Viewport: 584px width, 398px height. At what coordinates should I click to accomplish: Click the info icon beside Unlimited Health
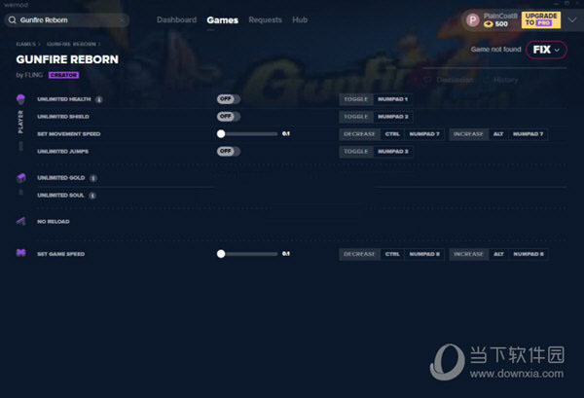[99, 99]
